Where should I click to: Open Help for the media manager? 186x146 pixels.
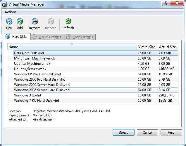point(171,133)
